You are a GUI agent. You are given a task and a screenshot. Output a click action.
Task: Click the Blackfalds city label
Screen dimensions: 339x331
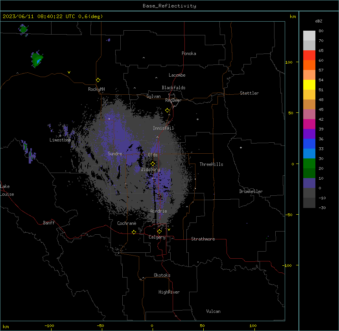(173, 88)
